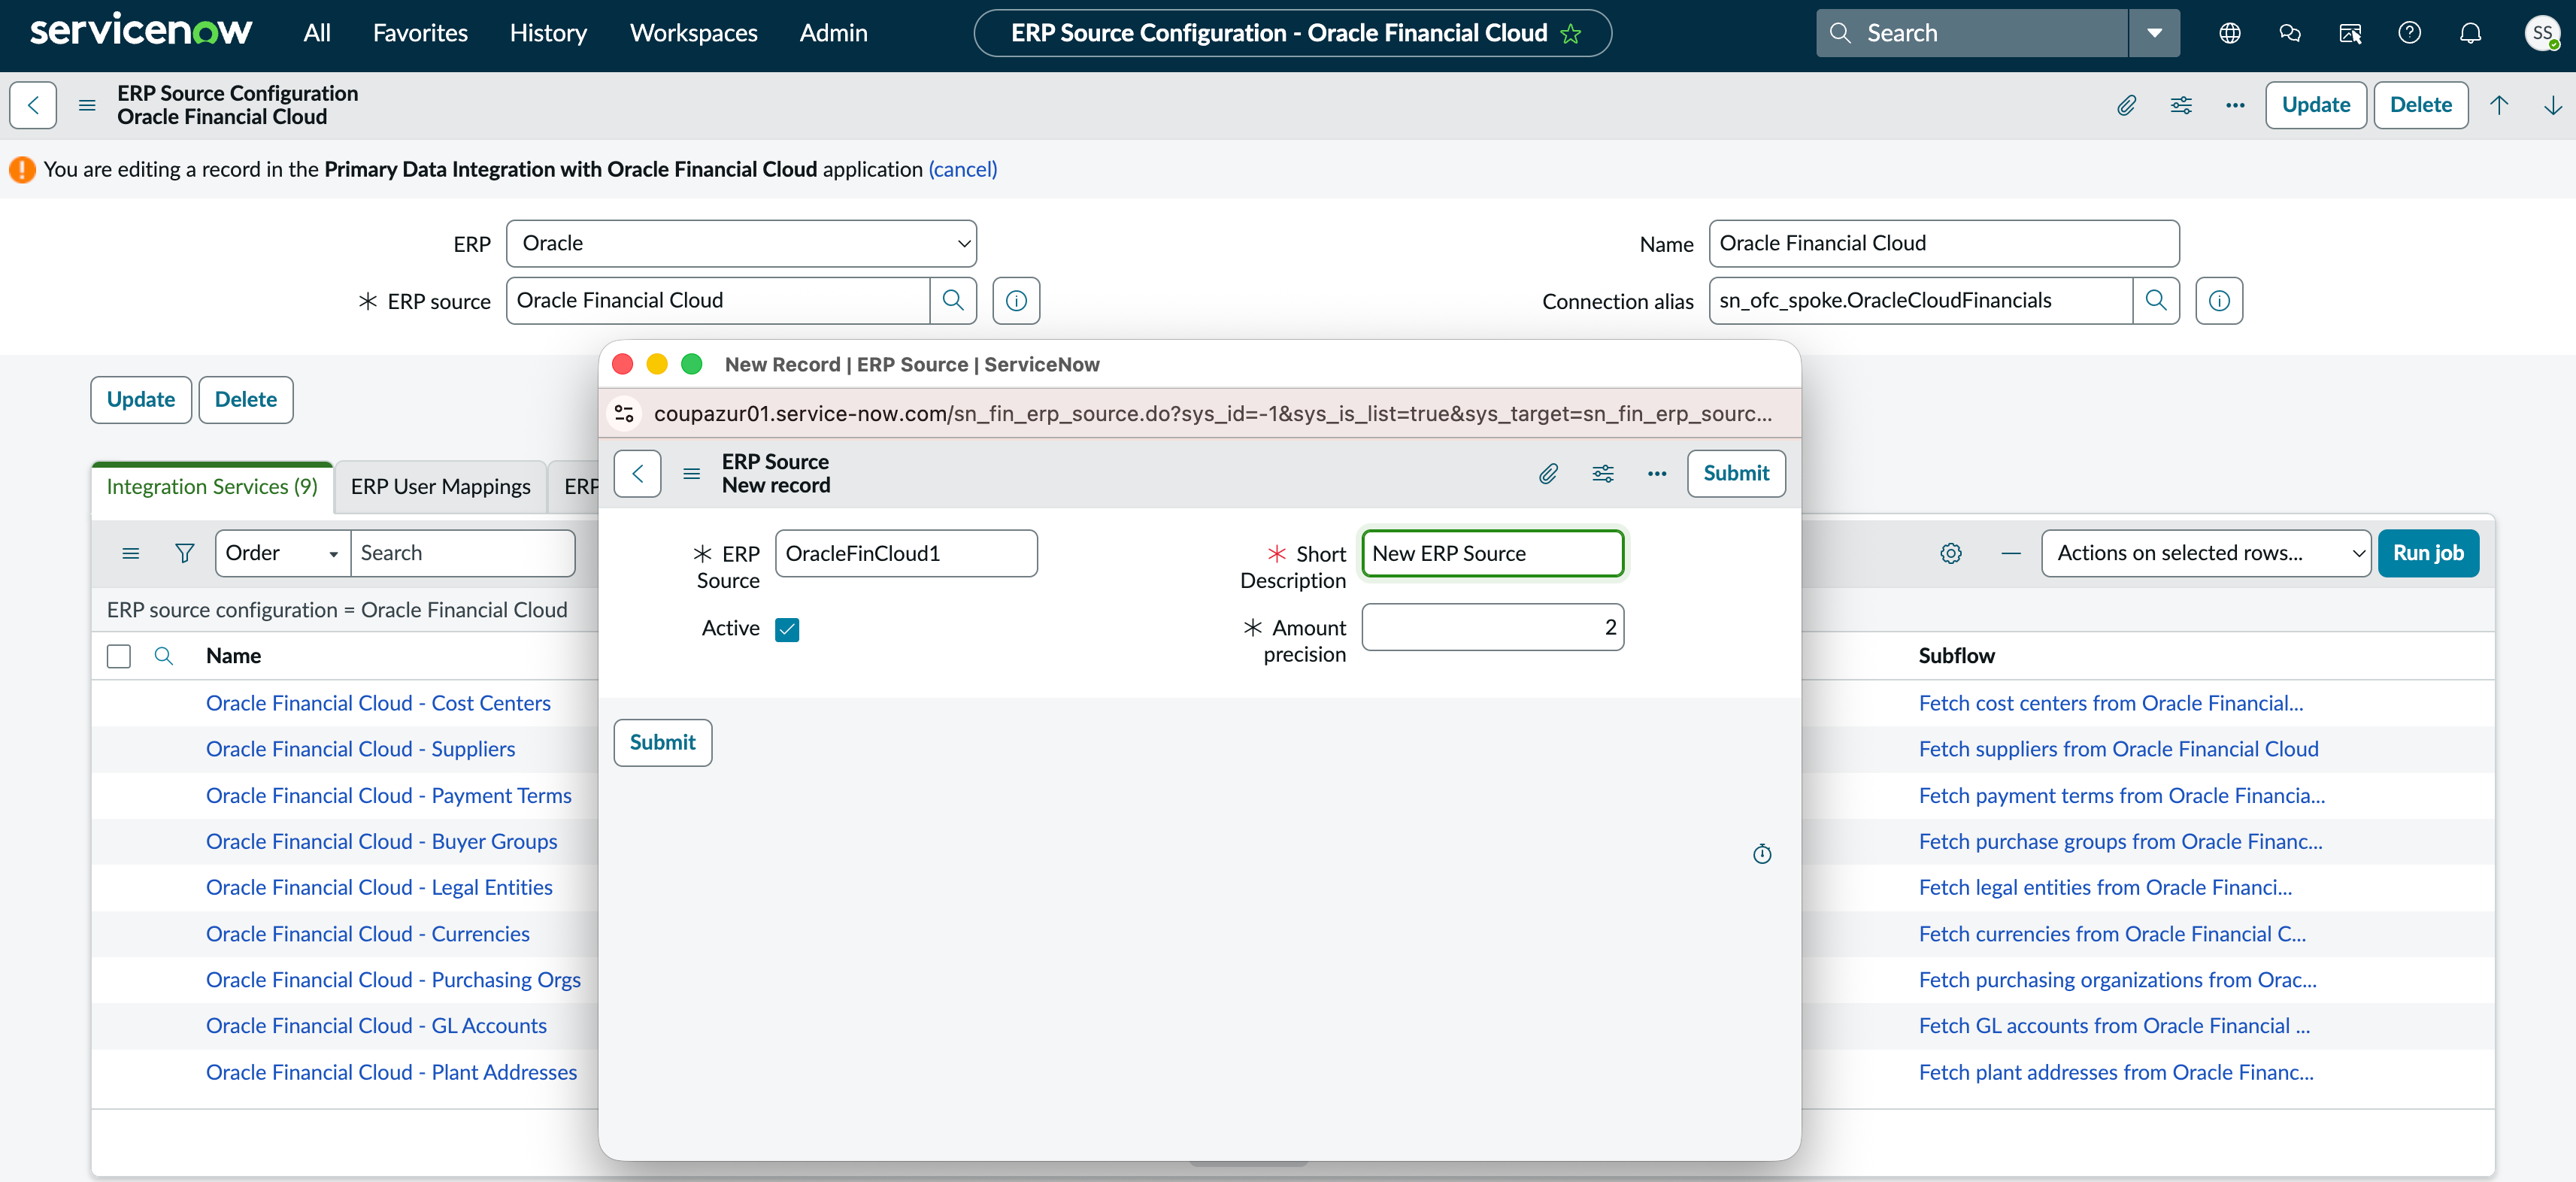The width and height of the screenshot is (2576, 1182).
Task: Toggle the Active checkbox in popup
Action: (x=787, y=629)
